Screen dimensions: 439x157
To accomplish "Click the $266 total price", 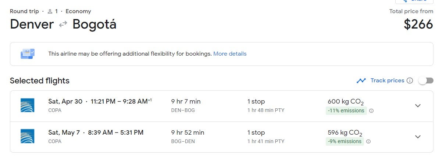I will (418, 25).
